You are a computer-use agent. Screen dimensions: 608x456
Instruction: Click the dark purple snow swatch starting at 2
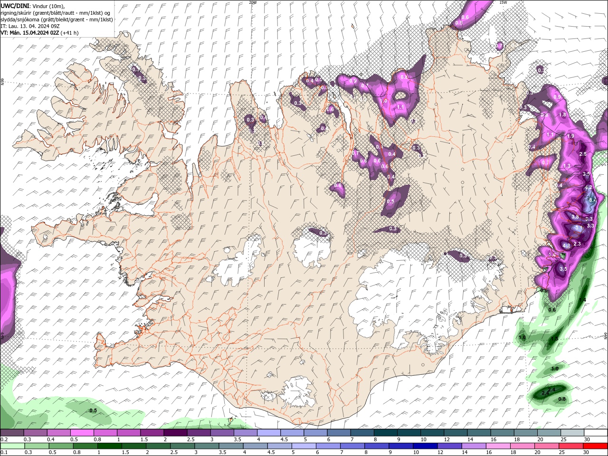click(175, 433)
